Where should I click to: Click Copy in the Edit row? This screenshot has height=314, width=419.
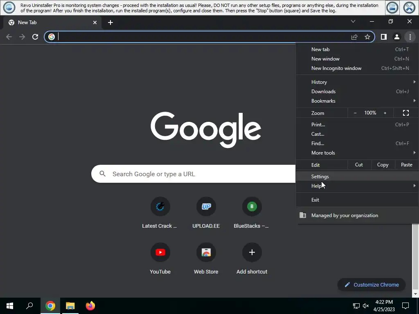coord(383,165)
